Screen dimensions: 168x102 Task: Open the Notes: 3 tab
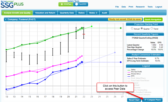coord(93,13)
